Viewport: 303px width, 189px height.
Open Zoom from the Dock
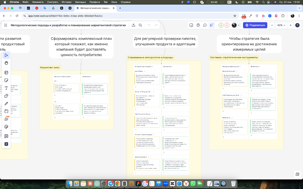click(166, 184)
